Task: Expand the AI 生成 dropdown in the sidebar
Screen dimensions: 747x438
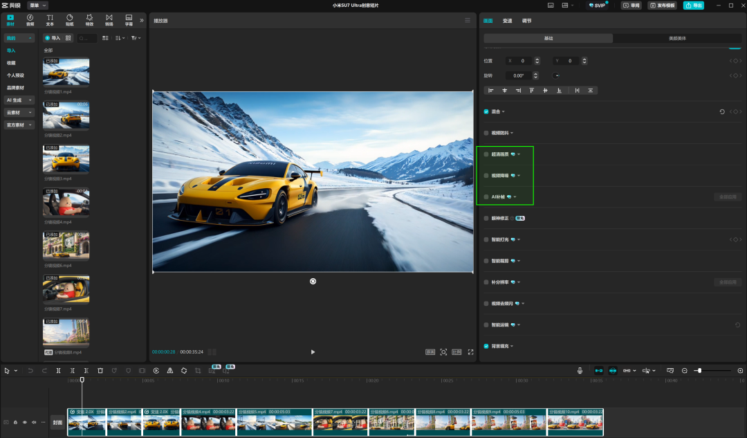Action: click(19, 100)
